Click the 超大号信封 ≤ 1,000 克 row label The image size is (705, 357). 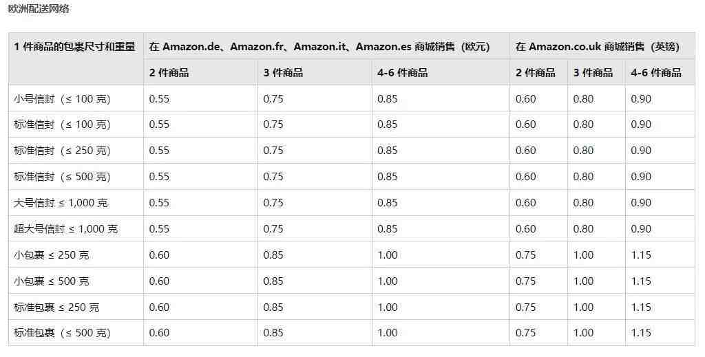point(65,229)
